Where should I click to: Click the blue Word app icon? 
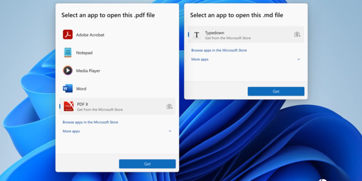[x=68, y=89]
